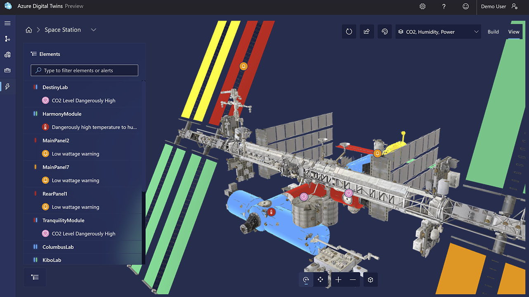Refresh the scene using the reload icon
The height and width of the screenshot is (297, 529).
[x=349, y=31]
